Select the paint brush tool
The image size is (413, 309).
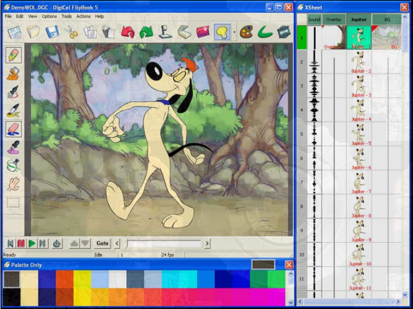[x=13, y=110]
